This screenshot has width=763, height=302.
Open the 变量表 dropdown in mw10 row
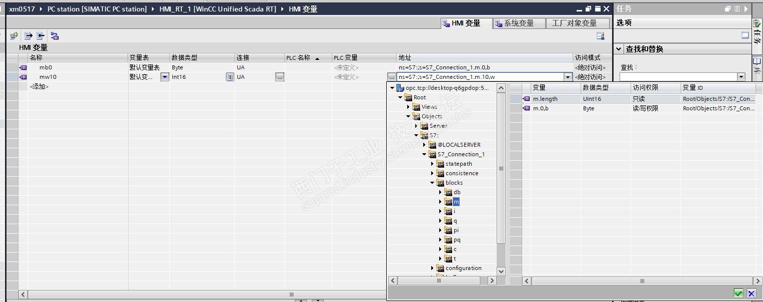click(x=164, y=77)
